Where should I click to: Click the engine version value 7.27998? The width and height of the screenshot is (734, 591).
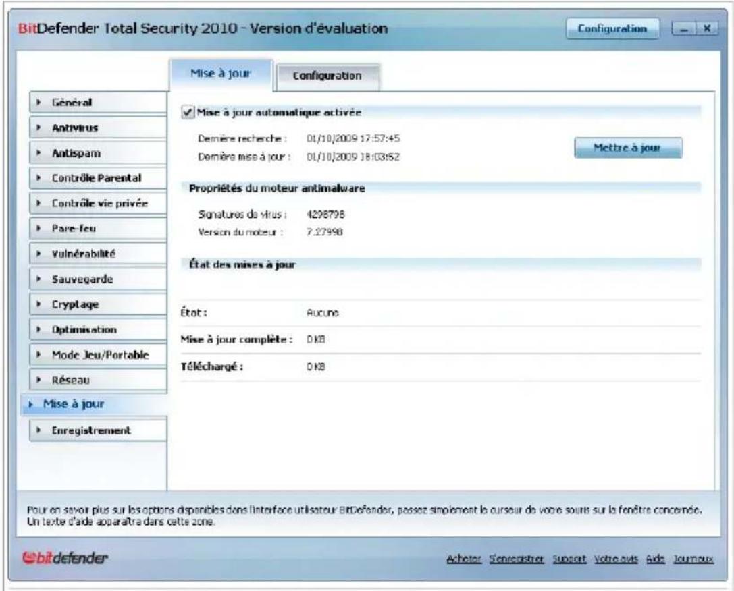click(x=324, y=232)
